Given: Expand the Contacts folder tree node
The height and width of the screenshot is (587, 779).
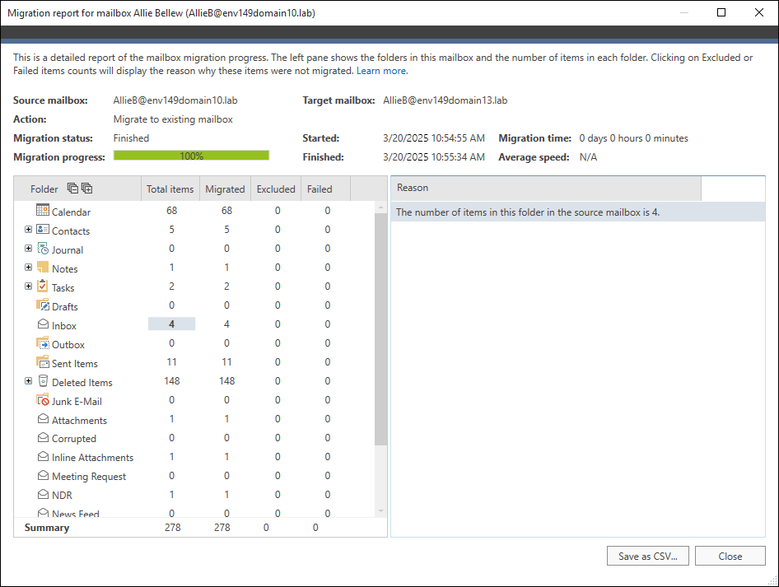Looking at the screenshot, I should click(x=28, y=231).
